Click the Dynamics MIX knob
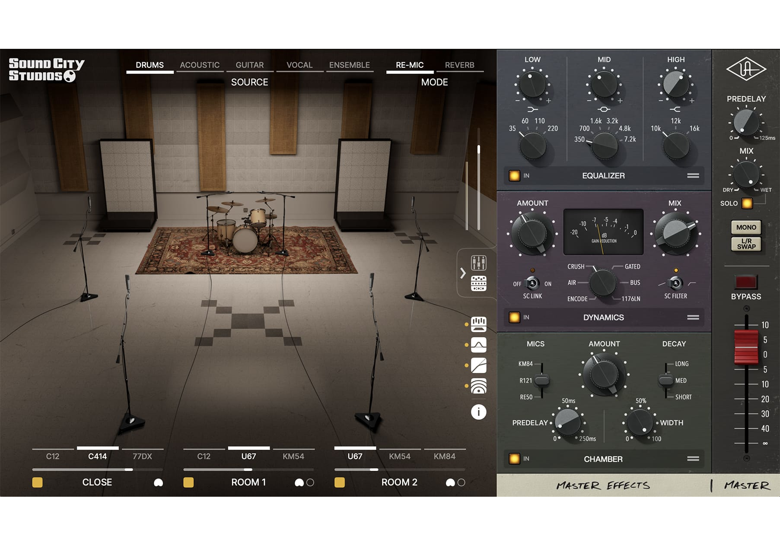Image resolution: width=780 pixels, height=546 pixels. pyautogui.click(x=675, y=234)
